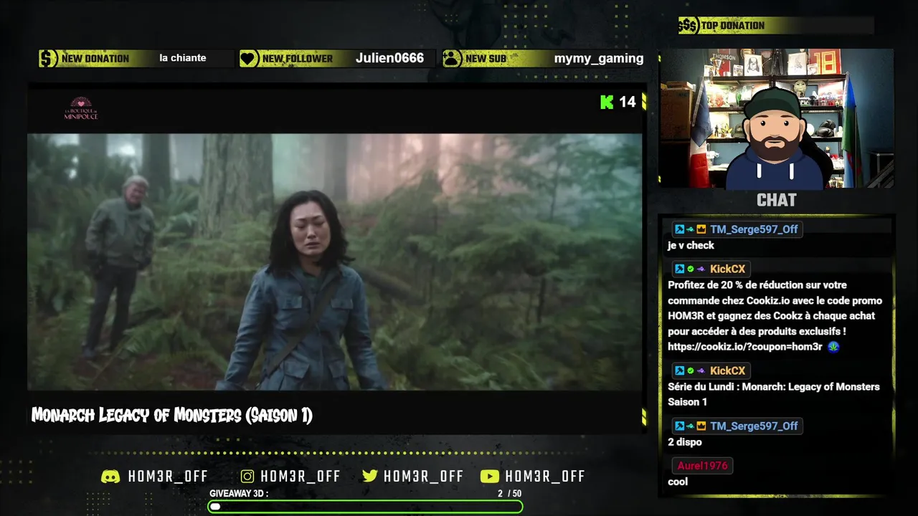Click the $$$ icon beside Top Donation
The width and height of the screenshot is (918, 516).
pos(688,26)
